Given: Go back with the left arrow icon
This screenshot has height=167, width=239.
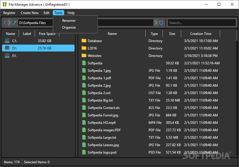Looking at the screenshot, I should [x=5, y=23].
